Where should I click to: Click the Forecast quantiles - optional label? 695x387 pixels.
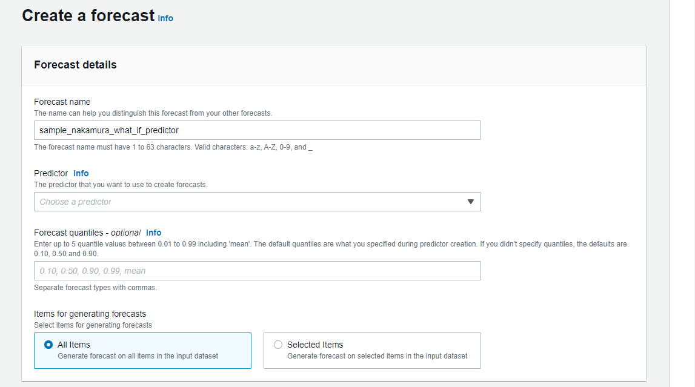click(x=87, y=233)
